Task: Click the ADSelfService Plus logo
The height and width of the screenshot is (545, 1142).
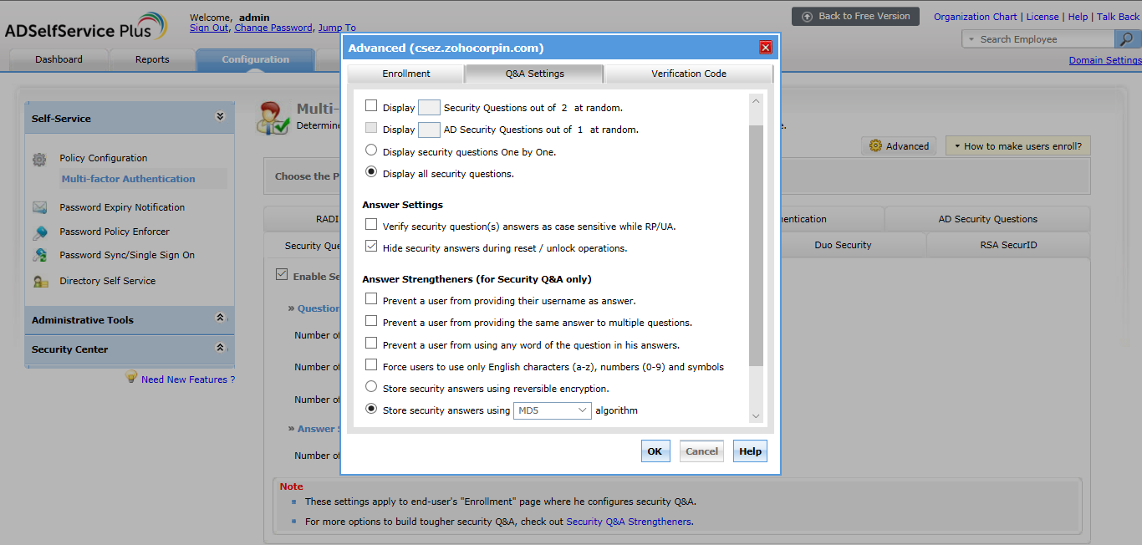Action: [x=85, y=26]
